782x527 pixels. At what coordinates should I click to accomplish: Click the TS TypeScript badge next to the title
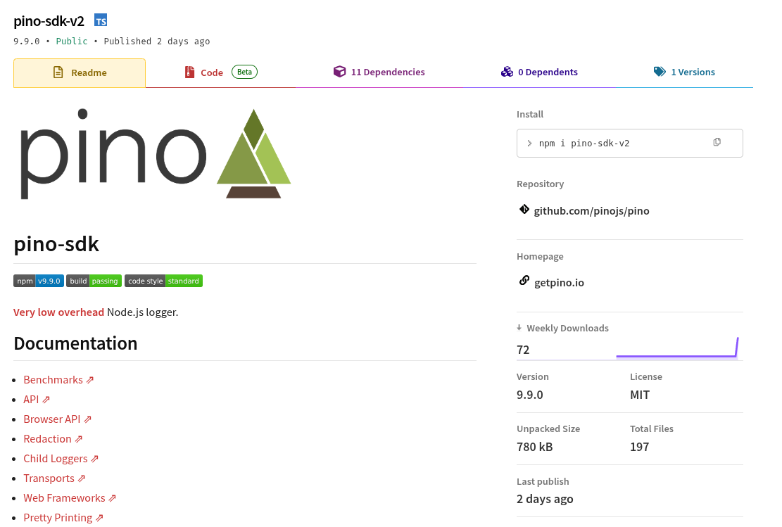pyautogui.click(x=101, y=20)
